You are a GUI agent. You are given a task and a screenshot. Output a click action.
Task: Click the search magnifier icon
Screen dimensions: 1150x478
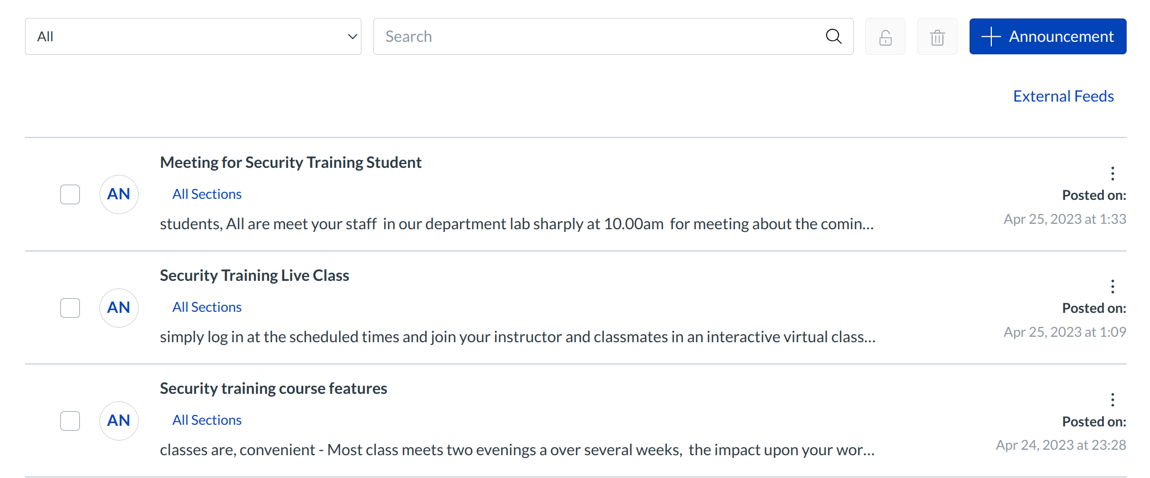tap(833, 36)
